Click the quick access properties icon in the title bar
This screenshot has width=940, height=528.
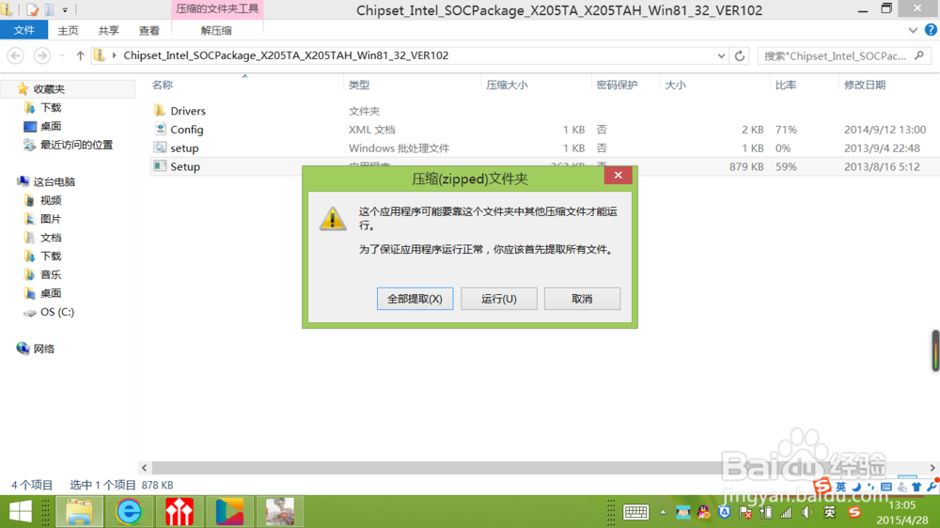[x=32, y=9]
